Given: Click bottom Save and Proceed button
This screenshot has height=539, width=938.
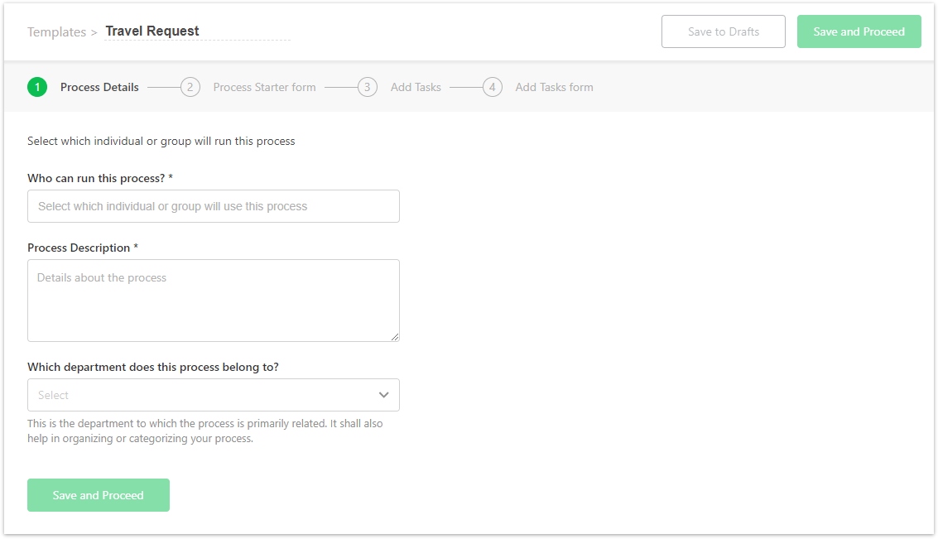Looking at the screenshot, I should pyautogui.click(x=99, y=495).
